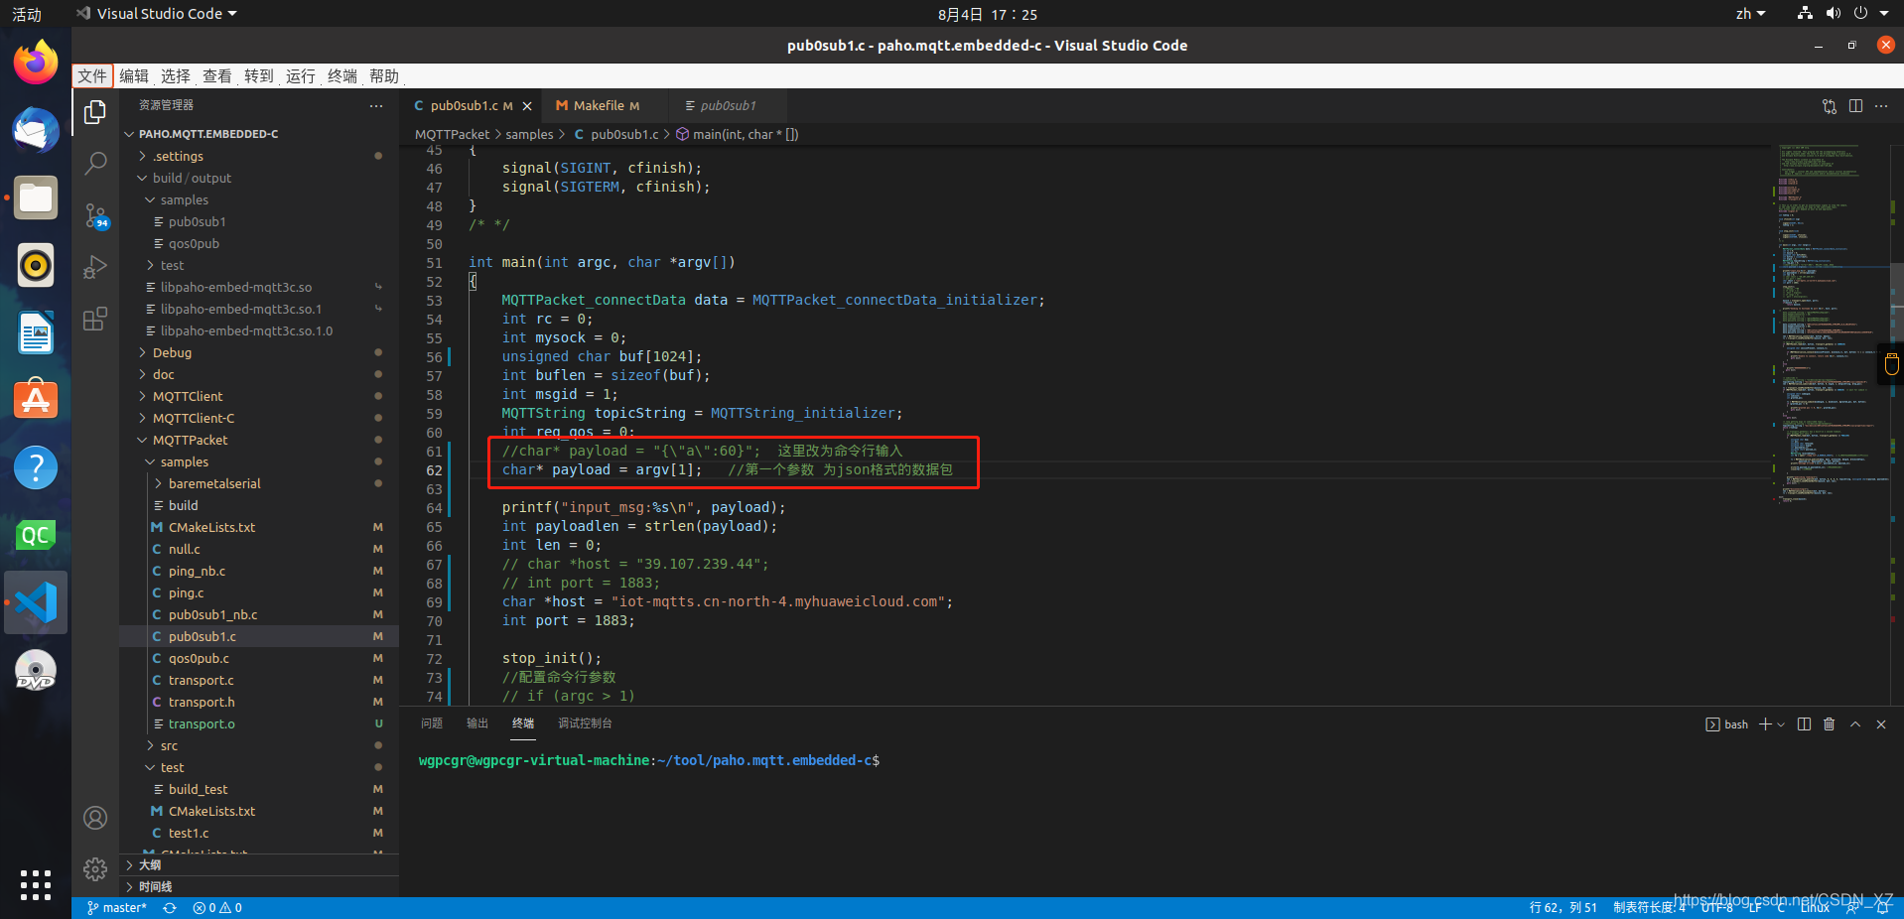
Task: Open the 文件 menu
Action: pyautogui.click(x=92, y=76)
